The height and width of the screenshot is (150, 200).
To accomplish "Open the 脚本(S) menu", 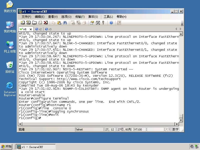I will click(x=93, y=17).
